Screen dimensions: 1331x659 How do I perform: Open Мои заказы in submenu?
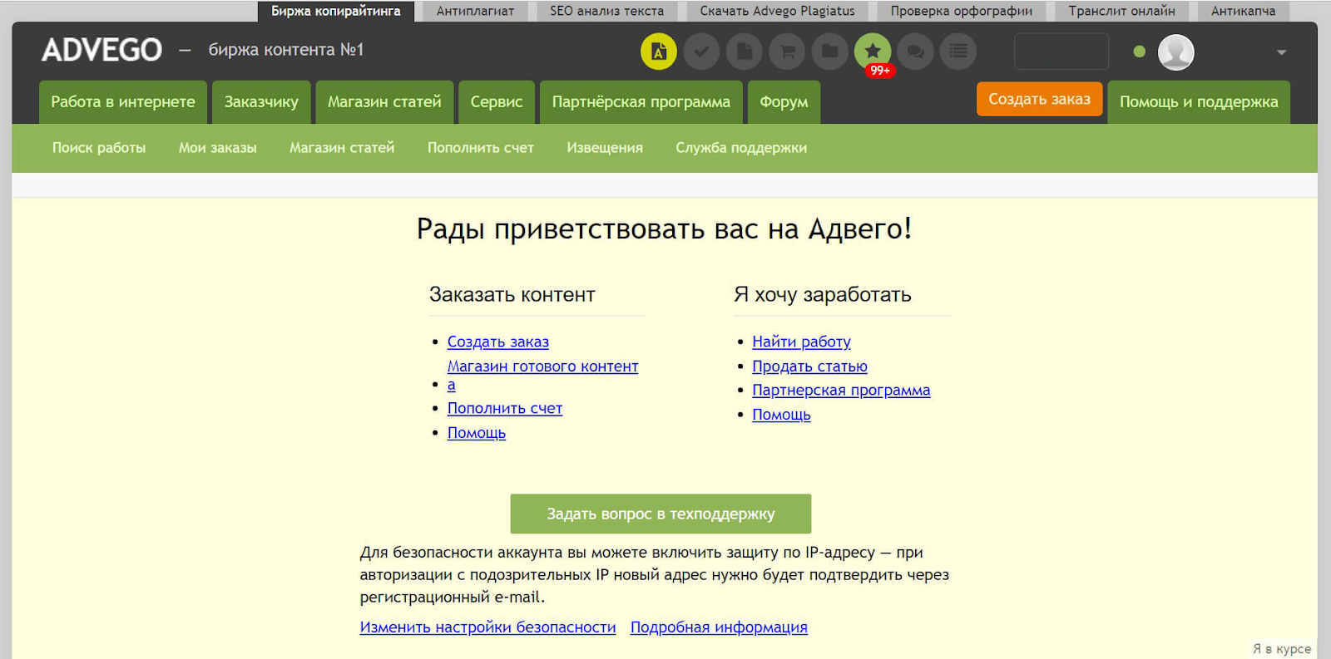218,148
